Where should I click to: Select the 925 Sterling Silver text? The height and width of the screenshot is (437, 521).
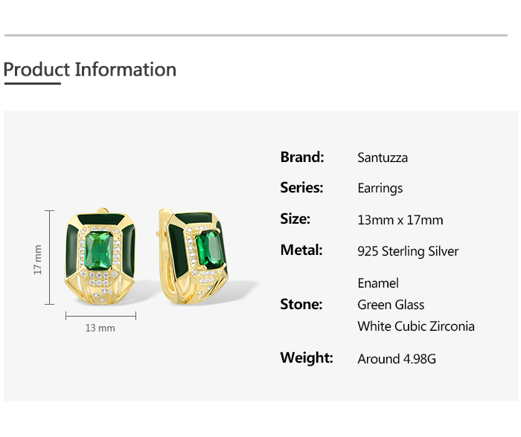tap(408, 251)
